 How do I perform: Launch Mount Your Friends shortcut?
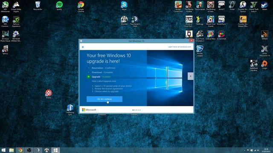(210, 21)
